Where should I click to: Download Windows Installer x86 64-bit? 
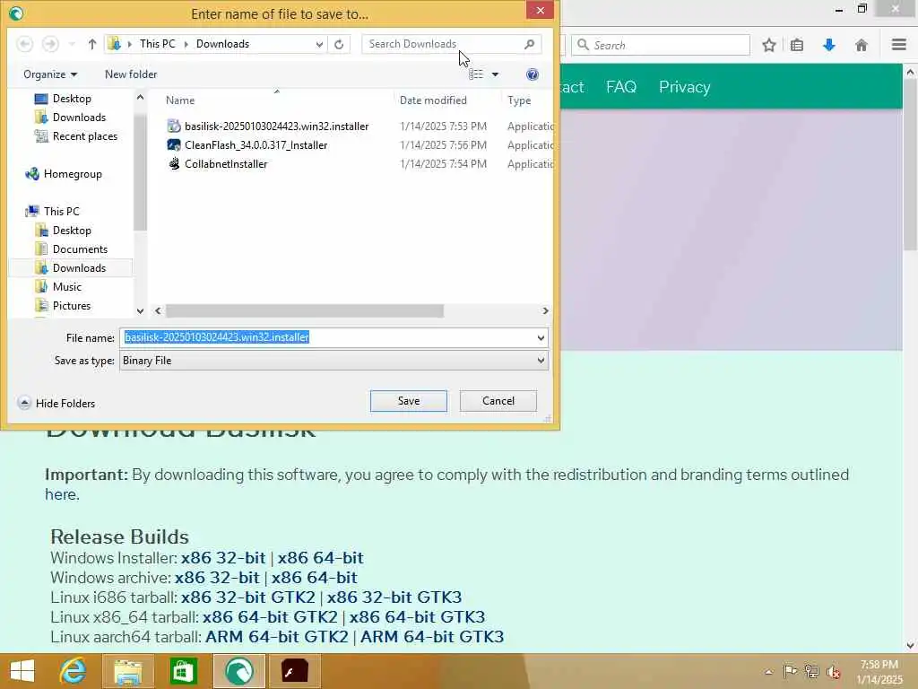pos(320,558)
